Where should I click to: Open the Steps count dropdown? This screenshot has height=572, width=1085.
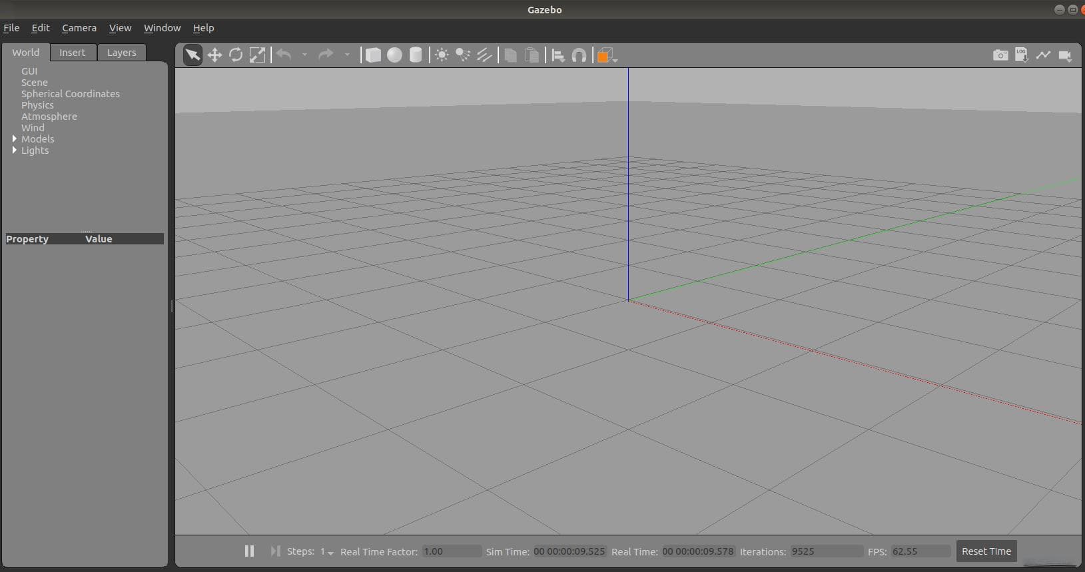[326, 552]
